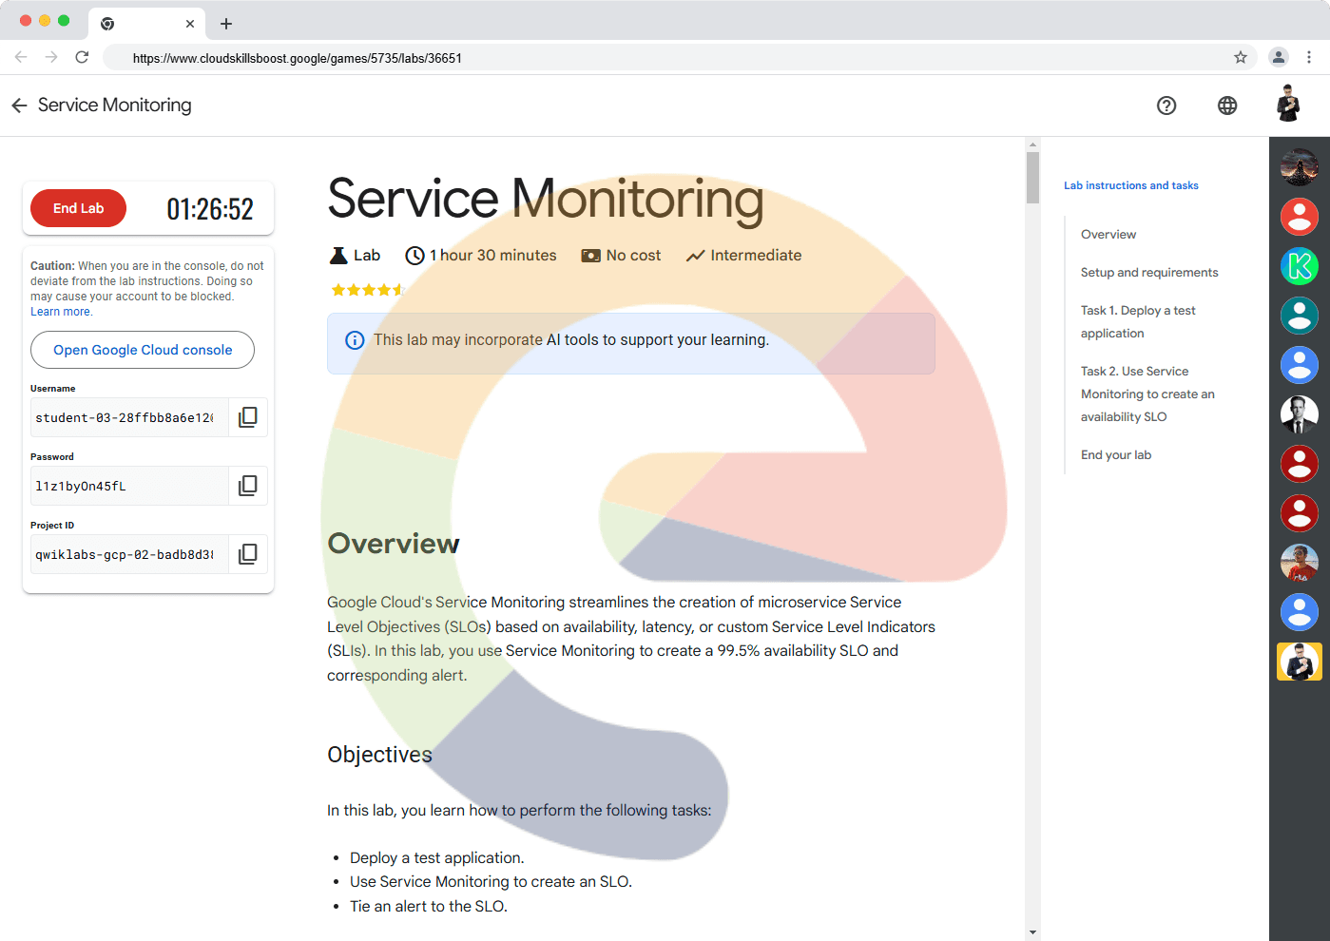Go to Task 1 Deploy a test application
Viewport: 1330px width, 941px height.
(x=1138, y=322)
